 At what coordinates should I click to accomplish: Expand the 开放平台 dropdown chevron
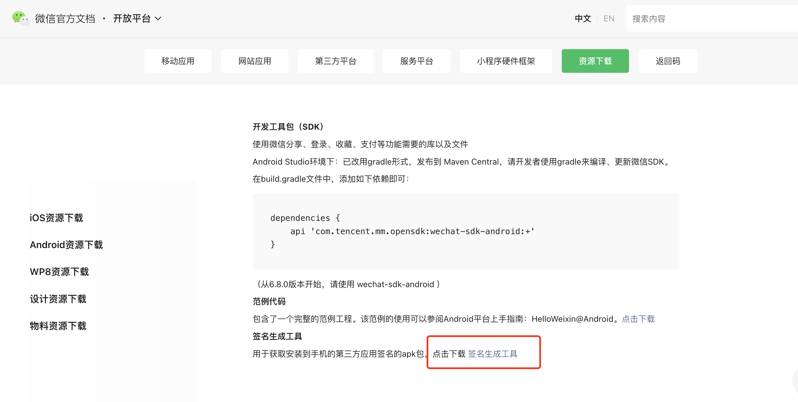pyautogui.click(x=158, y=19)
